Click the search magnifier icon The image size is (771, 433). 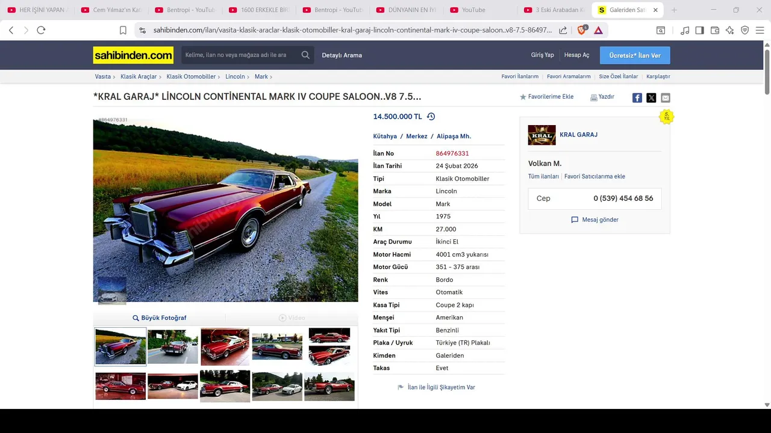click(305, 55)
